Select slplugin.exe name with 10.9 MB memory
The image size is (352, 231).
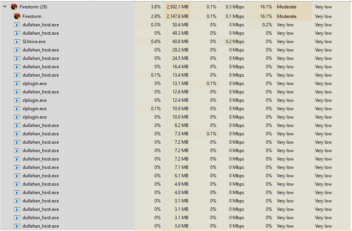(x=35, y=109)
